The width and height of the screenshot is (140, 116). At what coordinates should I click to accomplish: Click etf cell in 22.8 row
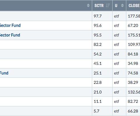coord(119,82)
